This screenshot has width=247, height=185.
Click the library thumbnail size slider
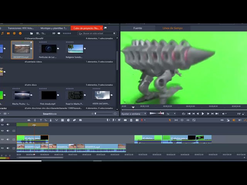[104, 114]
